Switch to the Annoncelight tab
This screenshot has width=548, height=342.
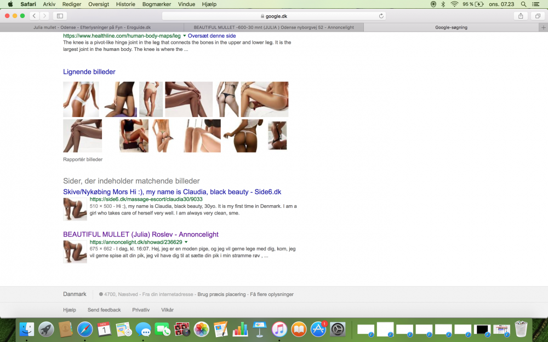273,27
